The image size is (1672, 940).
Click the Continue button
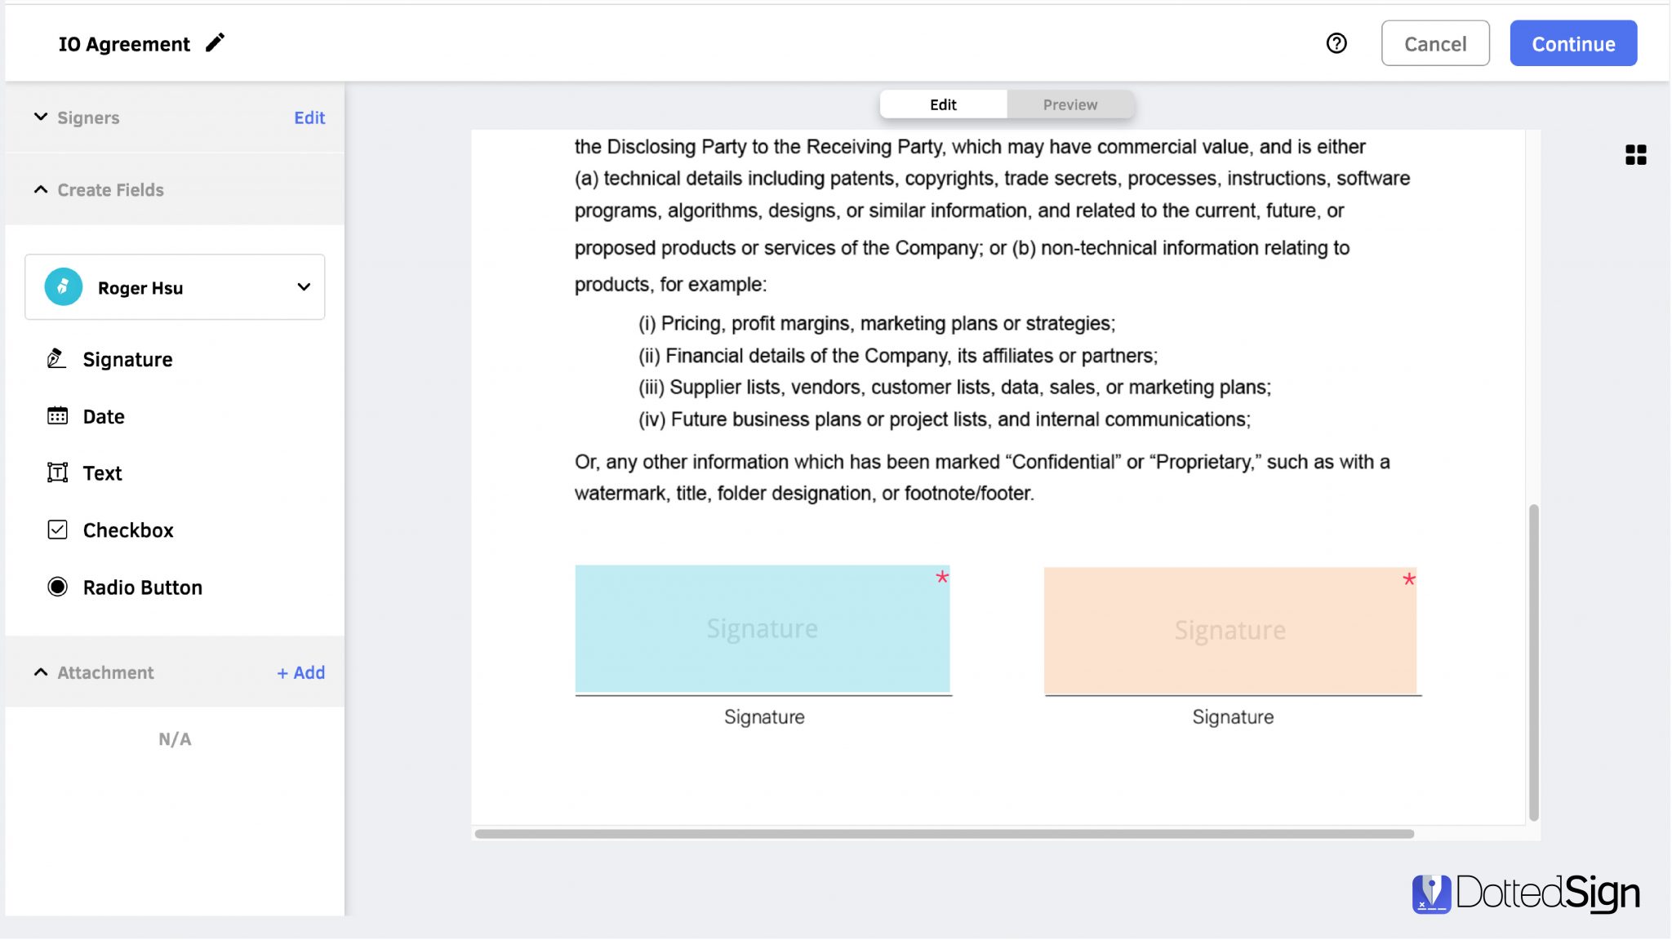click(1572, 43)
